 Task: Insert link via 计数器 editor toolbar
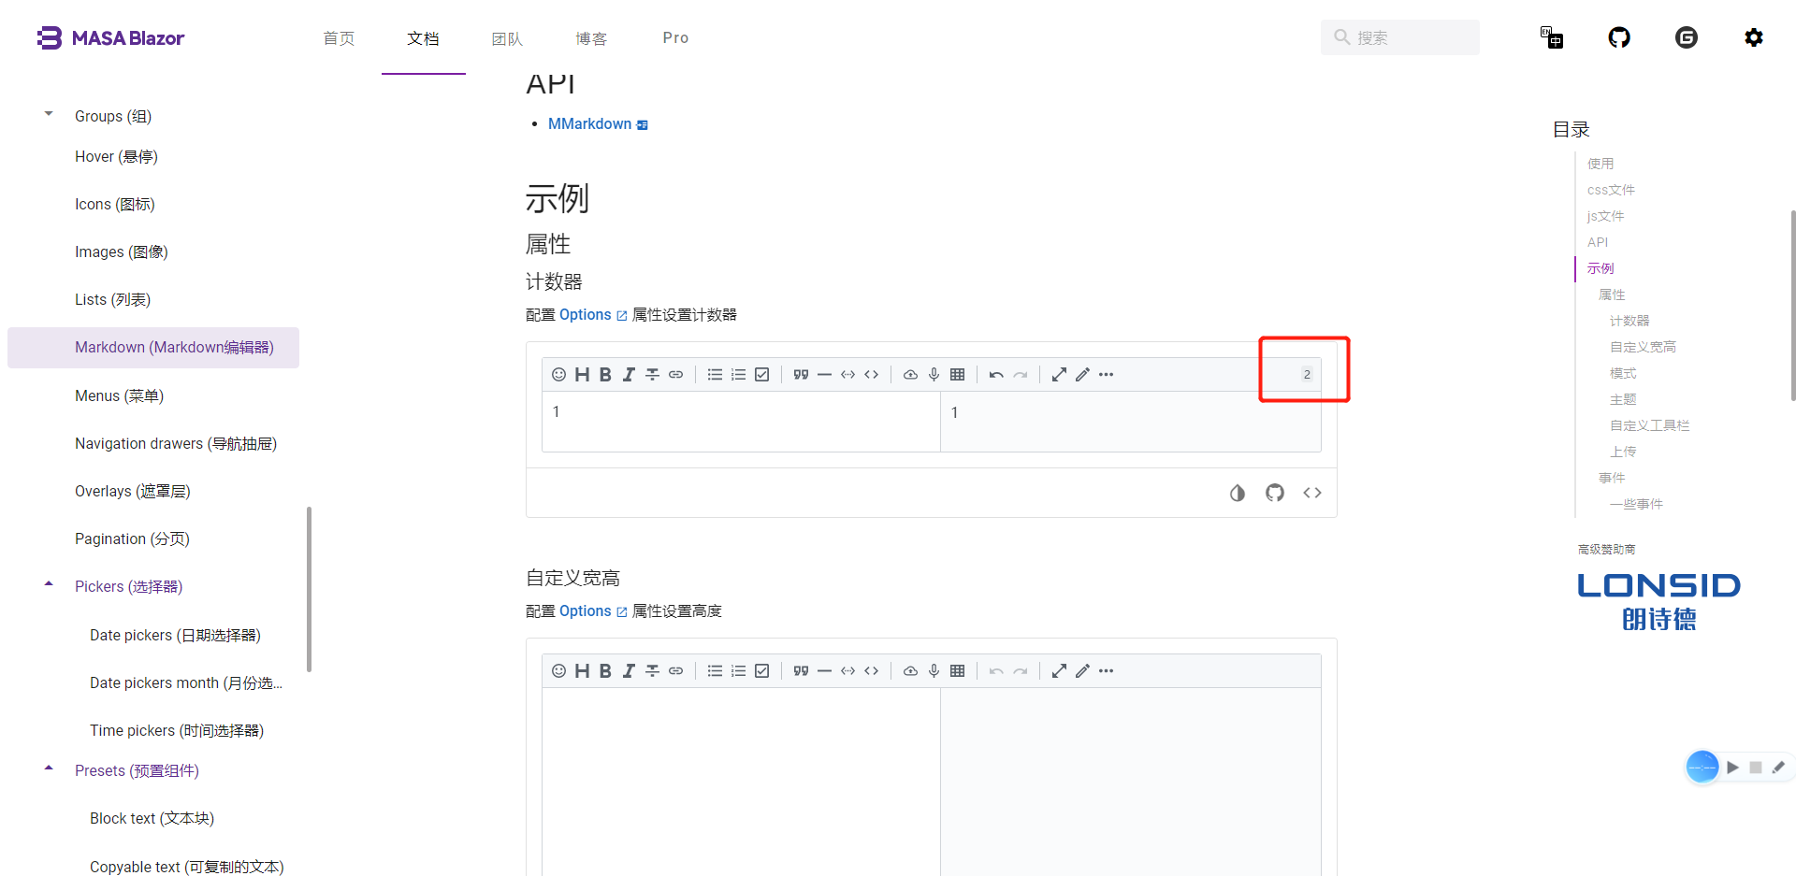(x=675, y=375)
